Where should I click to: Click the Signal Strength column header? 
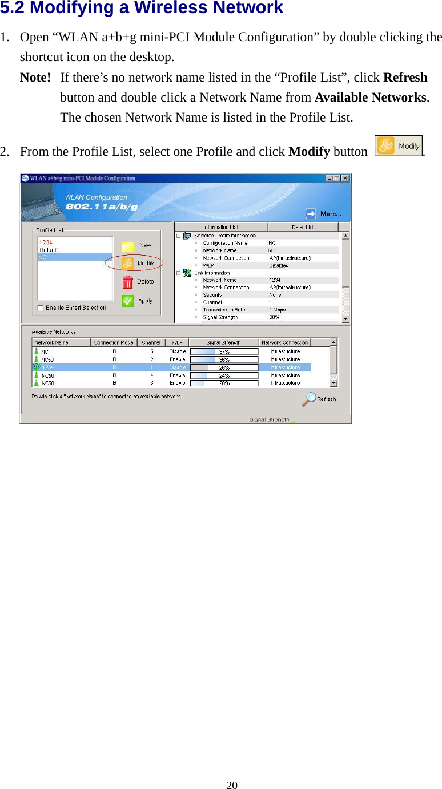coord(224,342)
